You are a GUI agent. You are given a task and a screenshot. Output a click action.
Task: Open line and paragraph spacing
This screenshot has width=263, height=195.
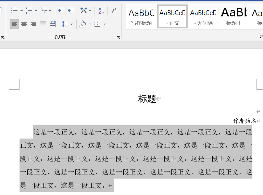coord(65,24)
